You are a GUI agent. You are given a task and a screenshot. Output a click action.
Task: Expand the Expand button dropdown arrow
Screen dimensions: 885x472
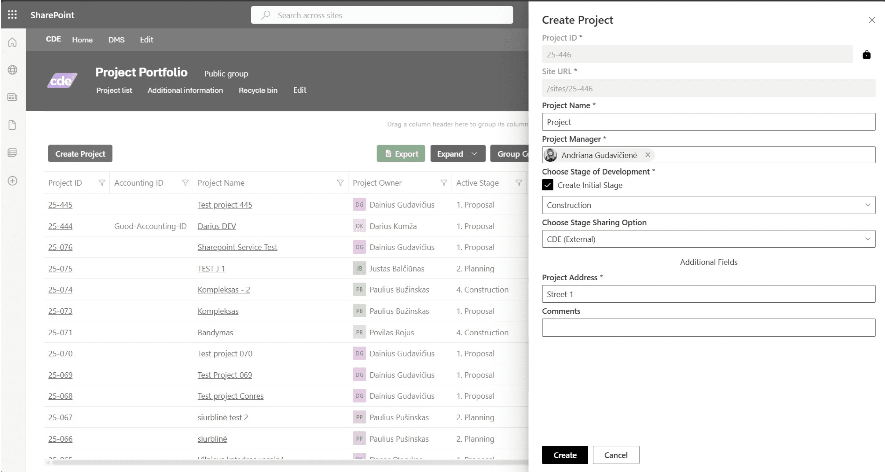474,154
